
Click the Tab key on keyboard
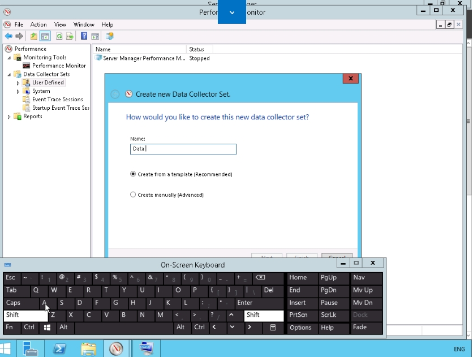(16, 290)
